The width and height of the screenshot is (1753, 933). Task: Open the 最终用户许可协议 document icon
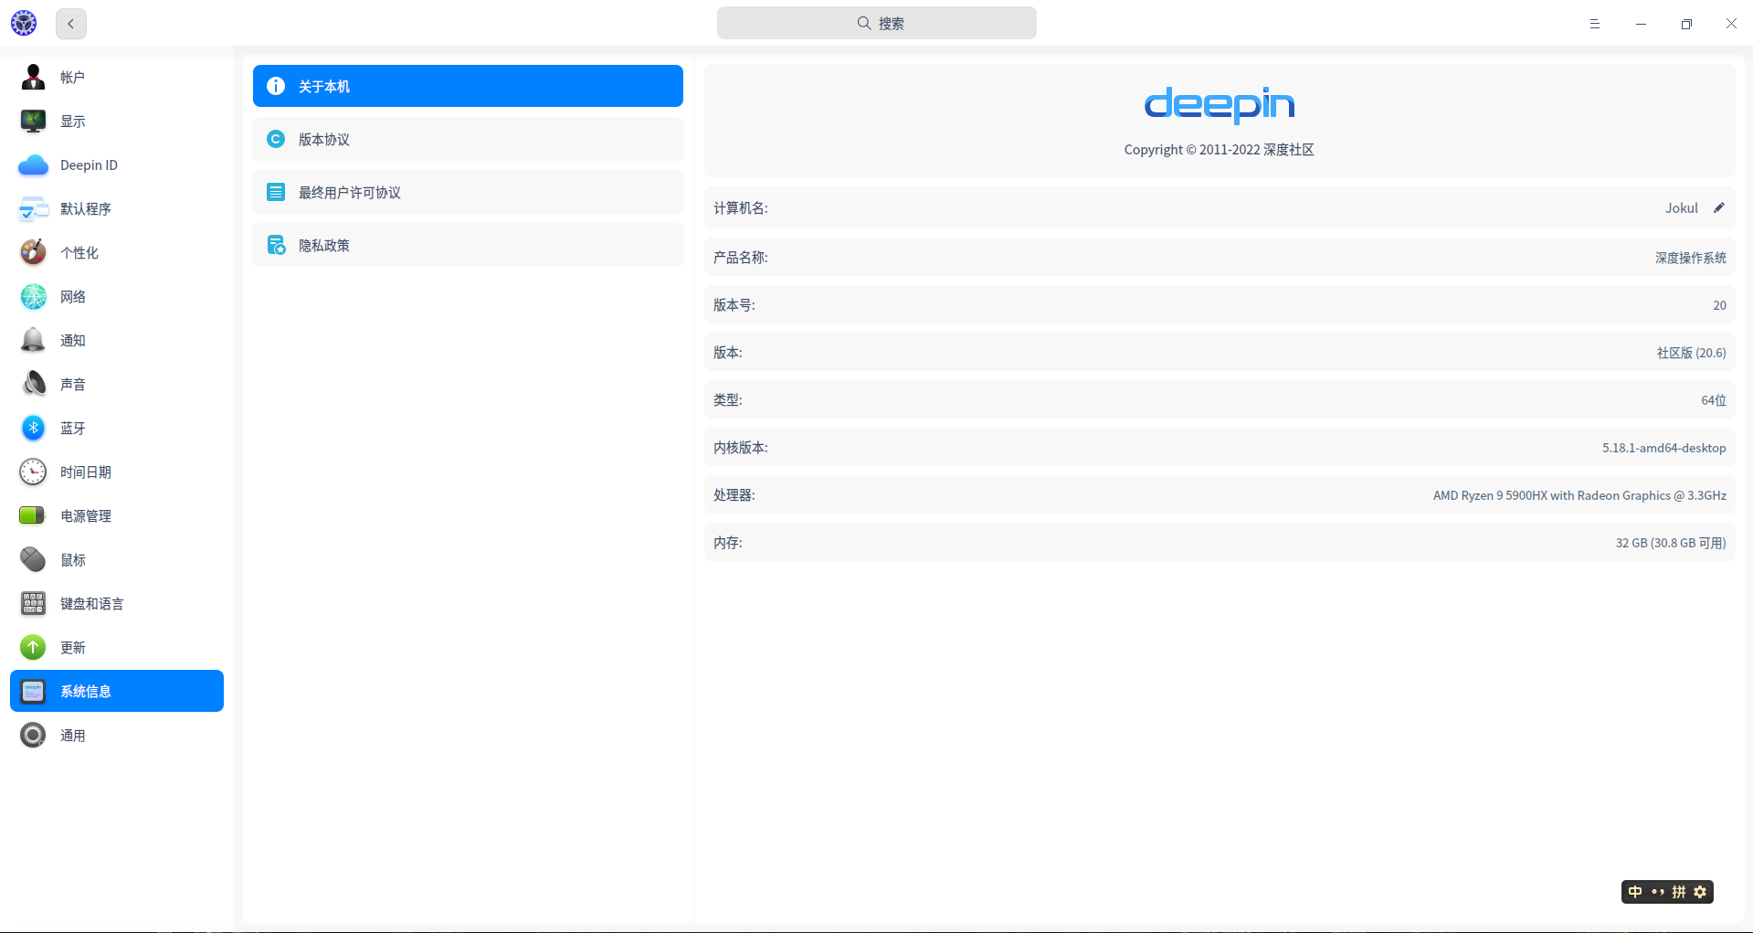pyautogui.click(x=276, y=192)
